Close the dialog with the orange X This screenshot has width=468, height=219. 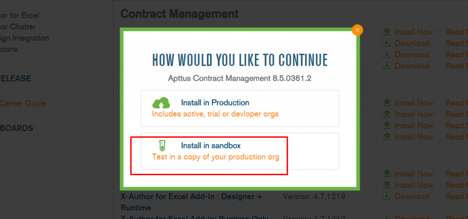pyautogui.click(x=357, y=30)
